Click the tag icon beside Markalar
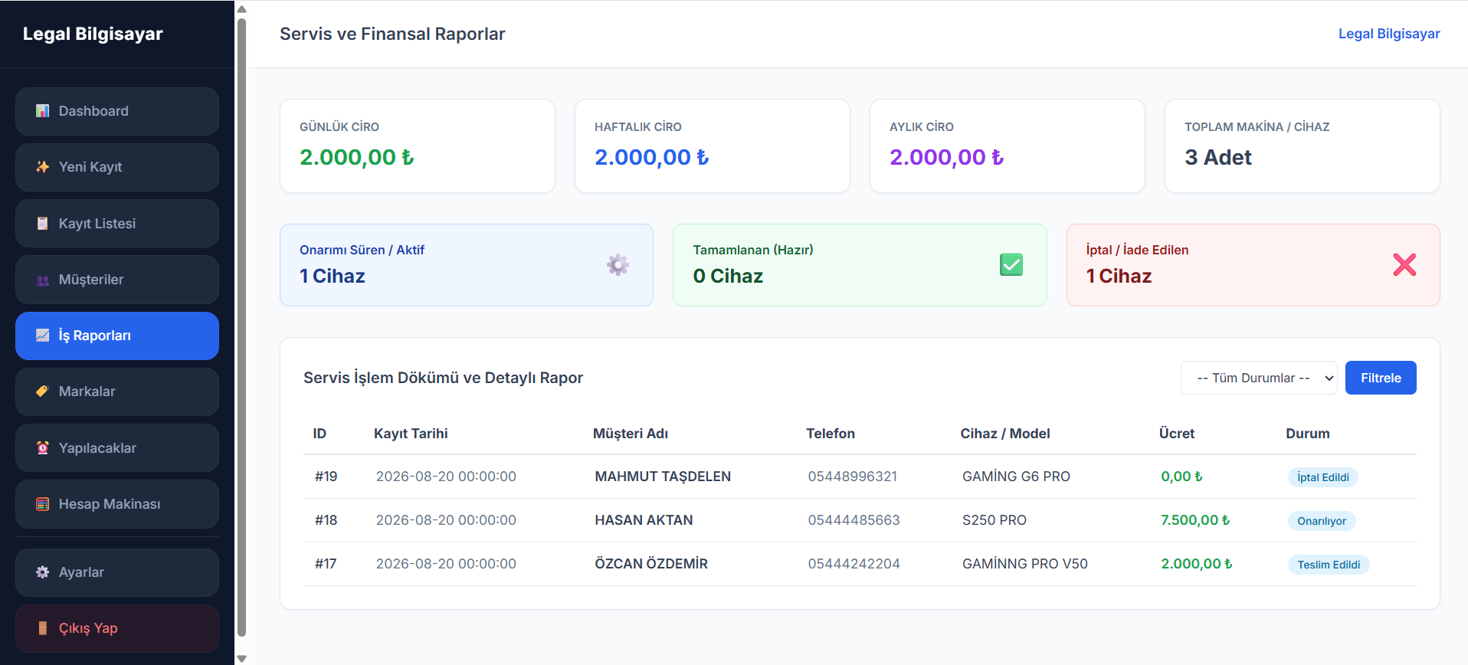1468x665 pixels. (x=43, y=391)
